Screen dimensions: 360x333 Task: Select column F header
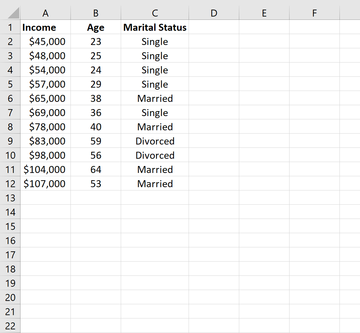314,13
